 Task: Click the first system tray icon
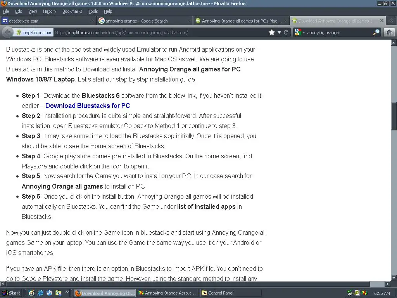point(350,293)
